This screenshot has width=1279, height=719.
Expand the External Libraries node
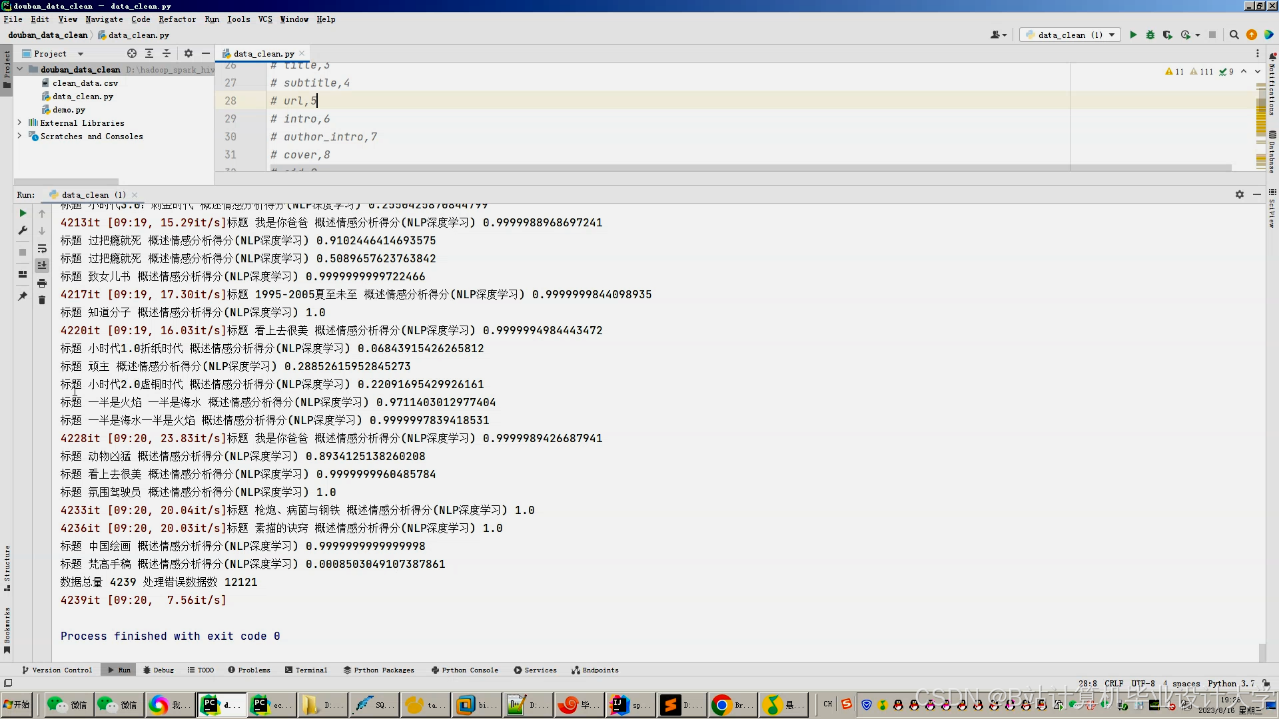(19, 122)
